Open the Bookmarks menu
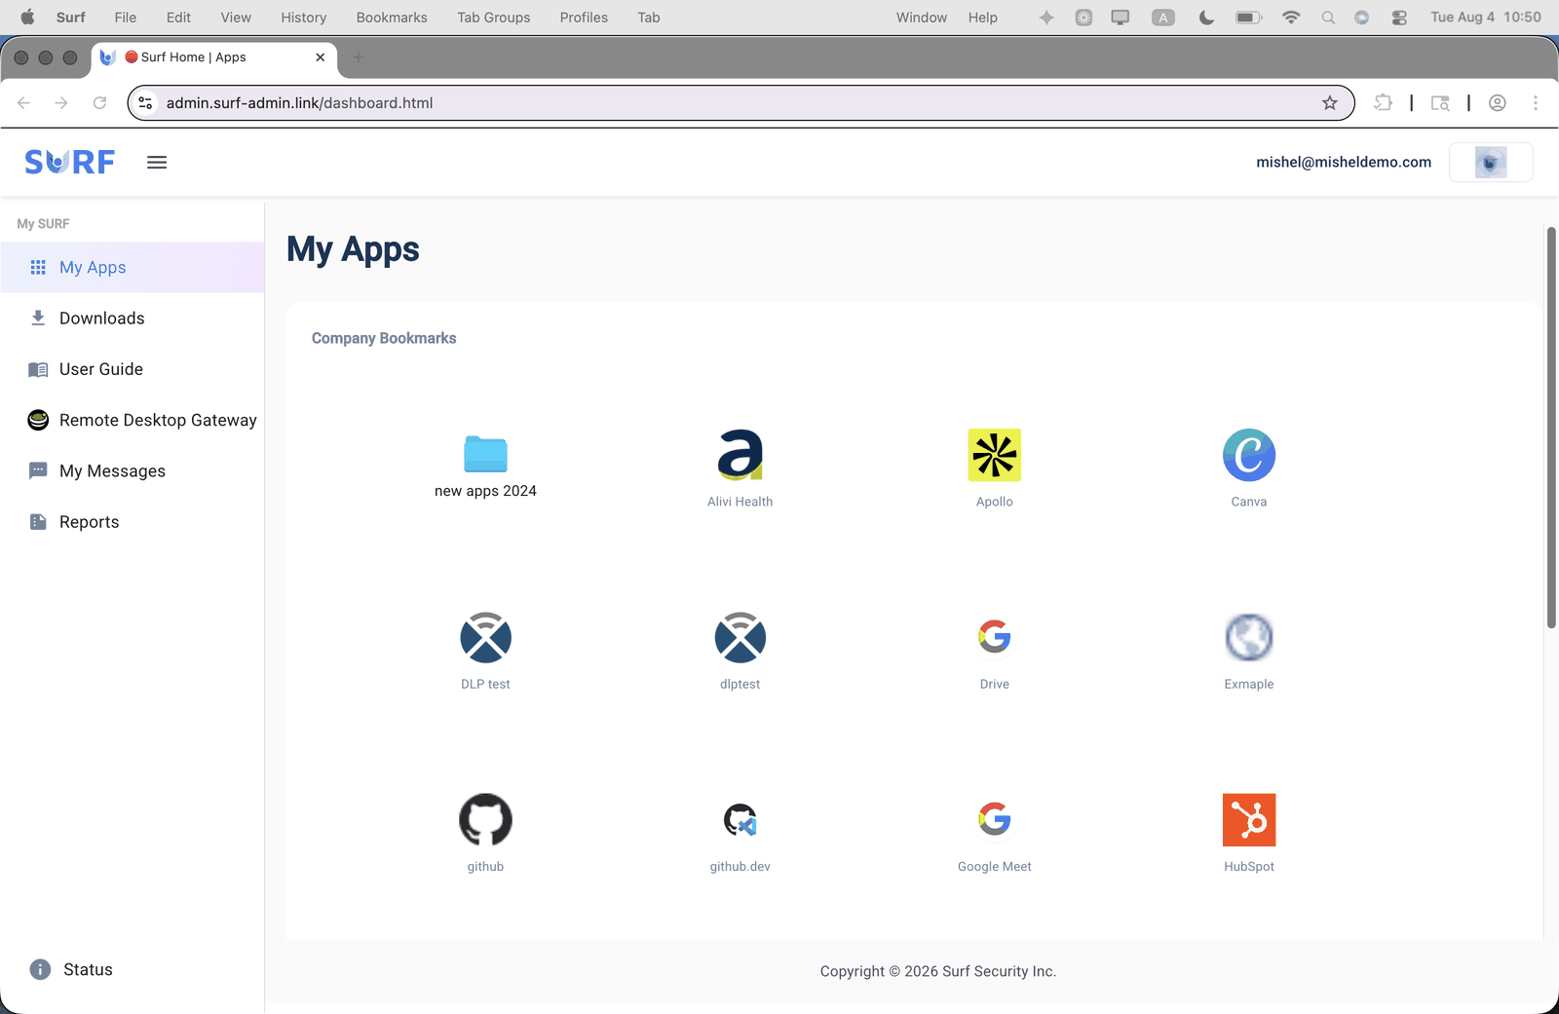1559x1014 pixels. click(x=392, y=18)
